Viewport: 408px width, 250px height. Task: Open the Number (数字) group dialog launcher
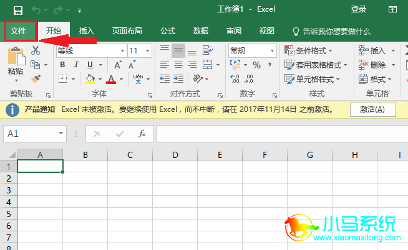(x=274, y=95)
